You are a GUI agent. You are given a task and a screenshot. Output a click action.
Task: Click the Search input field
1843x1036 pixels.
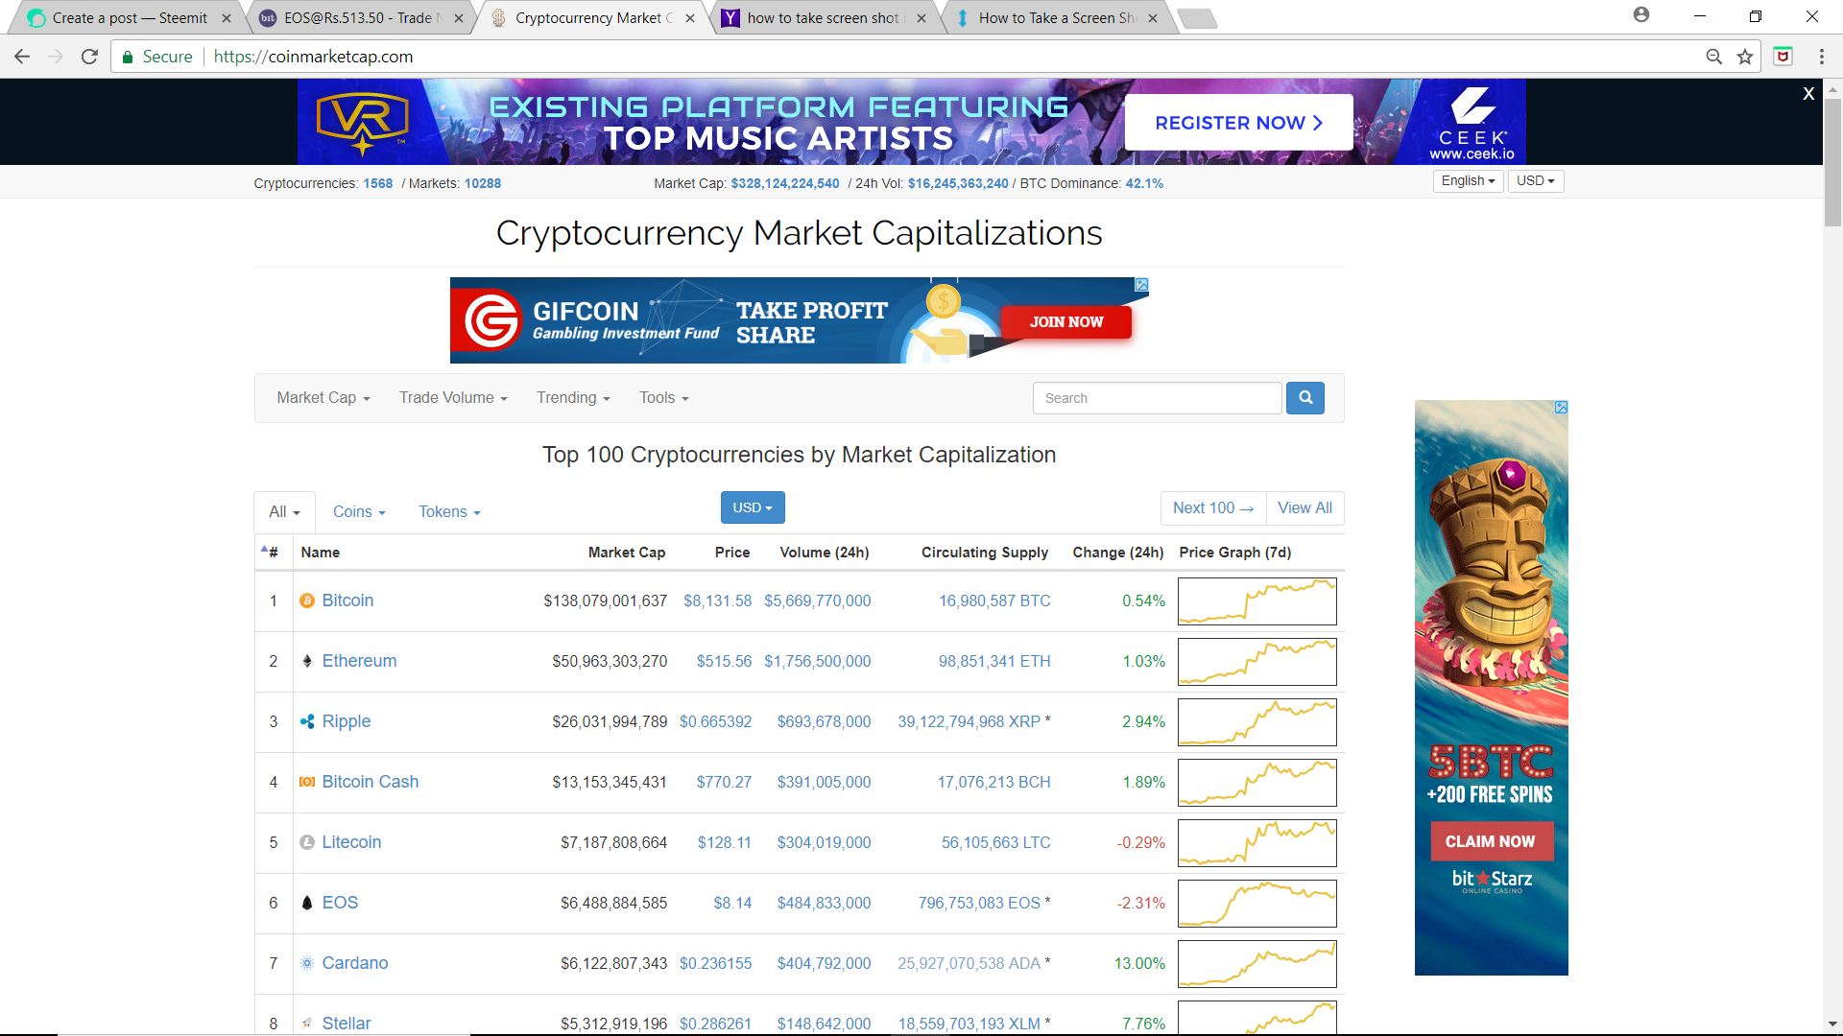click(x=1157, y=397)
